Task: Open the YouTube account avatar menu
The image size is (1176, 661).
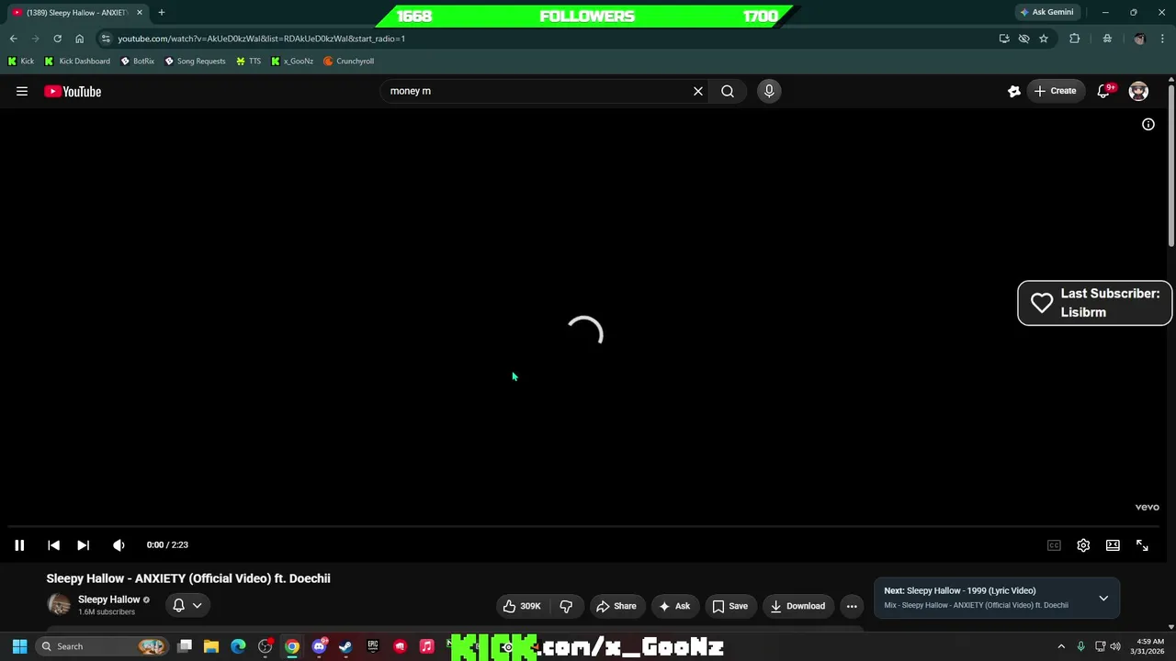Action: click(1138, 91)
